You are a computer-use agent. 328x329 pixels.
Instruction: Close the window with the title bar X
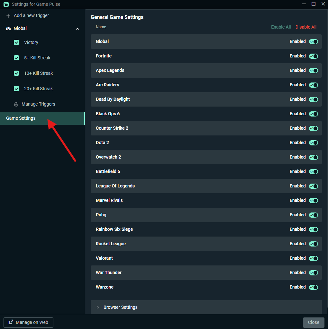323,4
